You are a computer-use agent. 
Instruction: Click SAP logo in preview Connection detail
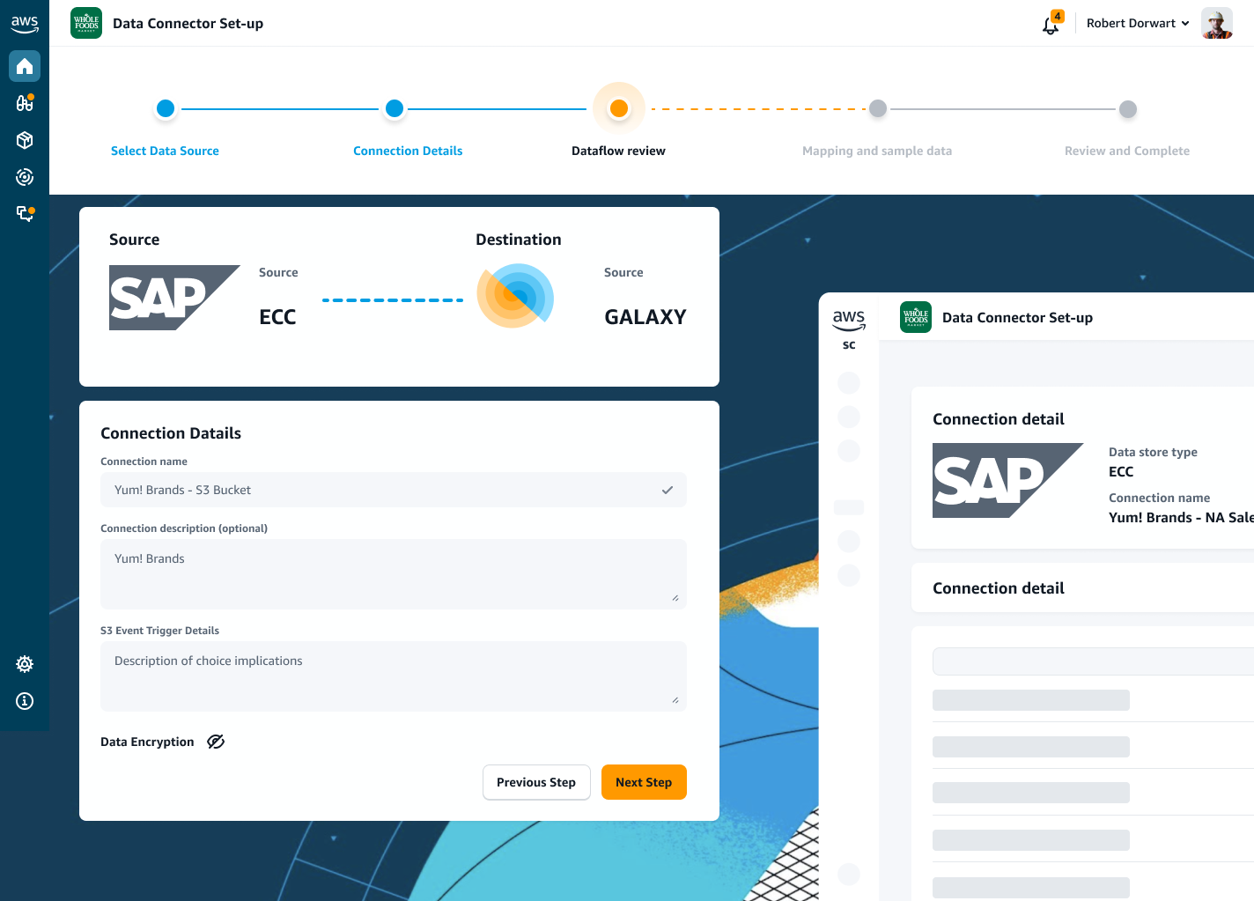point(1008,480)
